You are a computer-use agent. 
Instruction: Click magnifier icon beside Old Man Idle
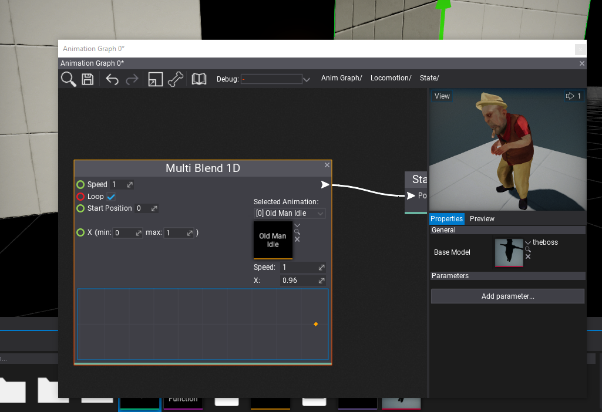pyautogui.click(x=297, y=232)
